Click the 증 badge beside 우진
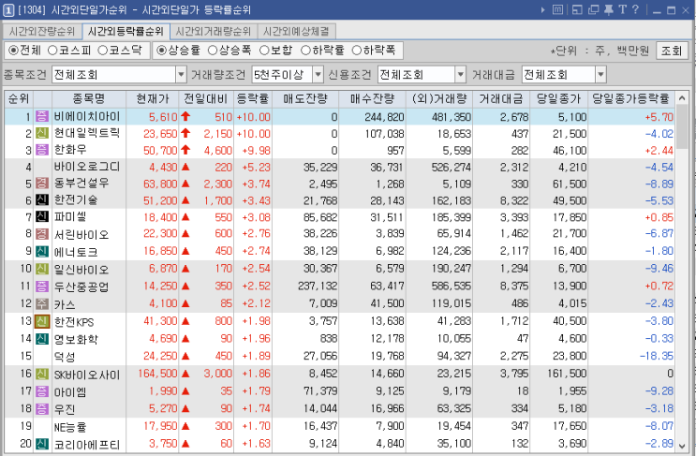This screenshot has height=456, width=696. 42,408
